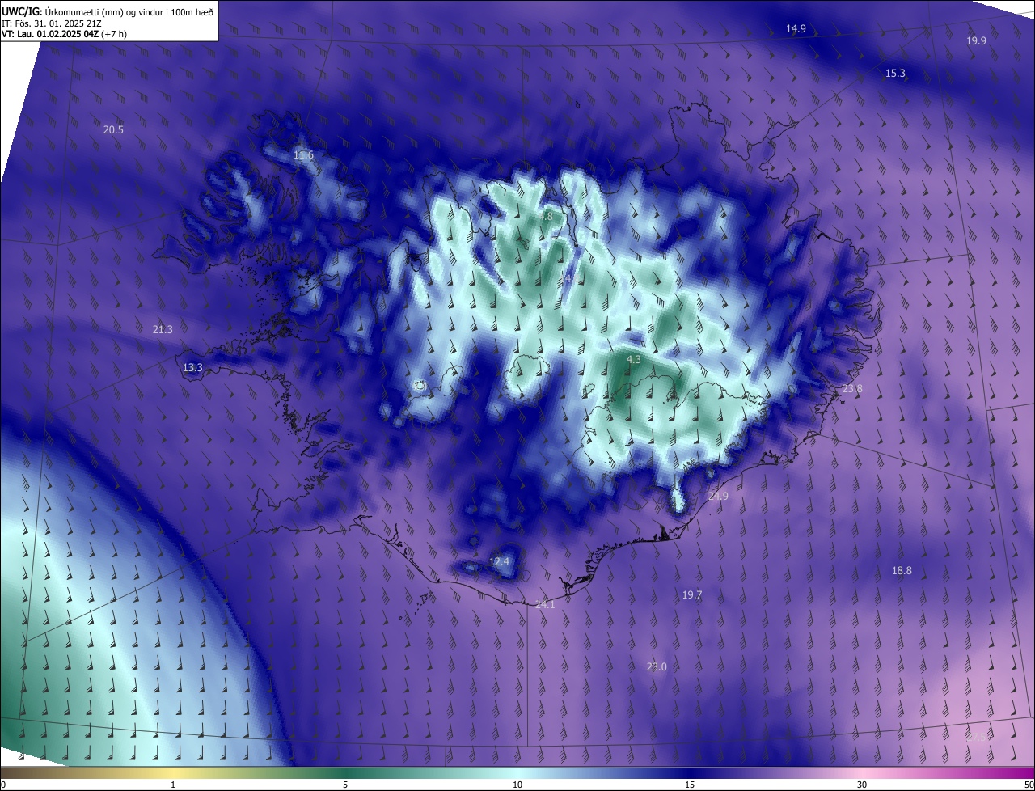This screenshot has height=791, width=1035.
Task: Click the 11.6 value over the Westfjords
Action: [x=303, y=155]
